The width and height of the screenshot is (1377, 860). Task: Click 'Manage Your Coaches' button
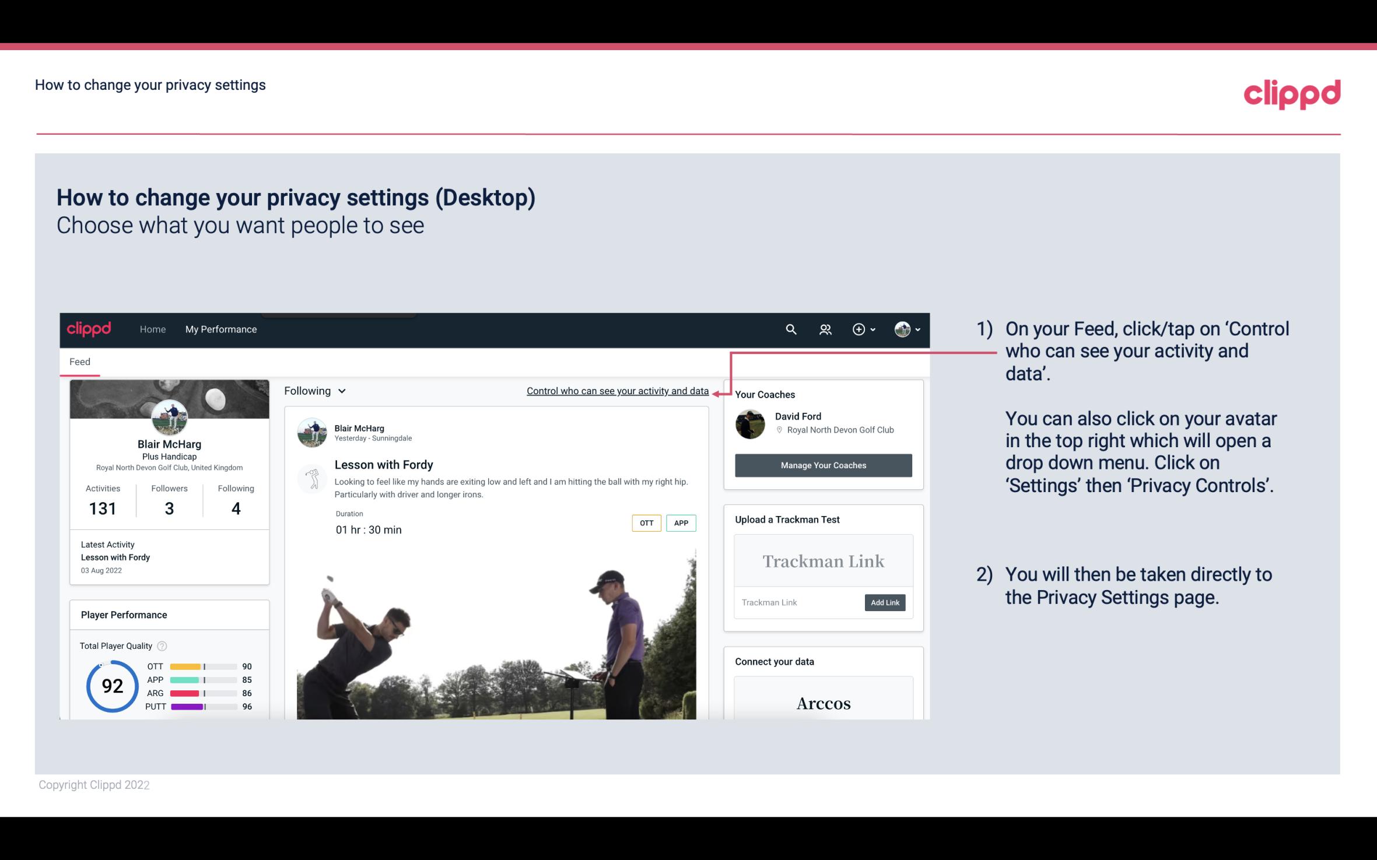coord(824,465)
